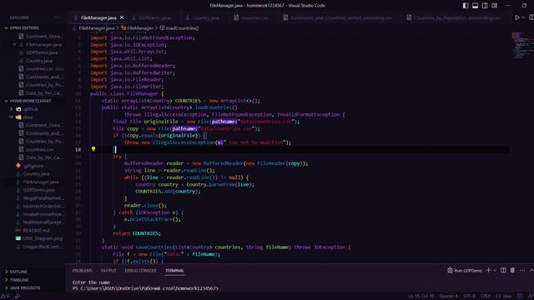Image resolution: width=534 pixels, height=300 pixels.
Task: Open new terminal launch profile dropdown
Action: pyautogui.click(x=495, y=270)
